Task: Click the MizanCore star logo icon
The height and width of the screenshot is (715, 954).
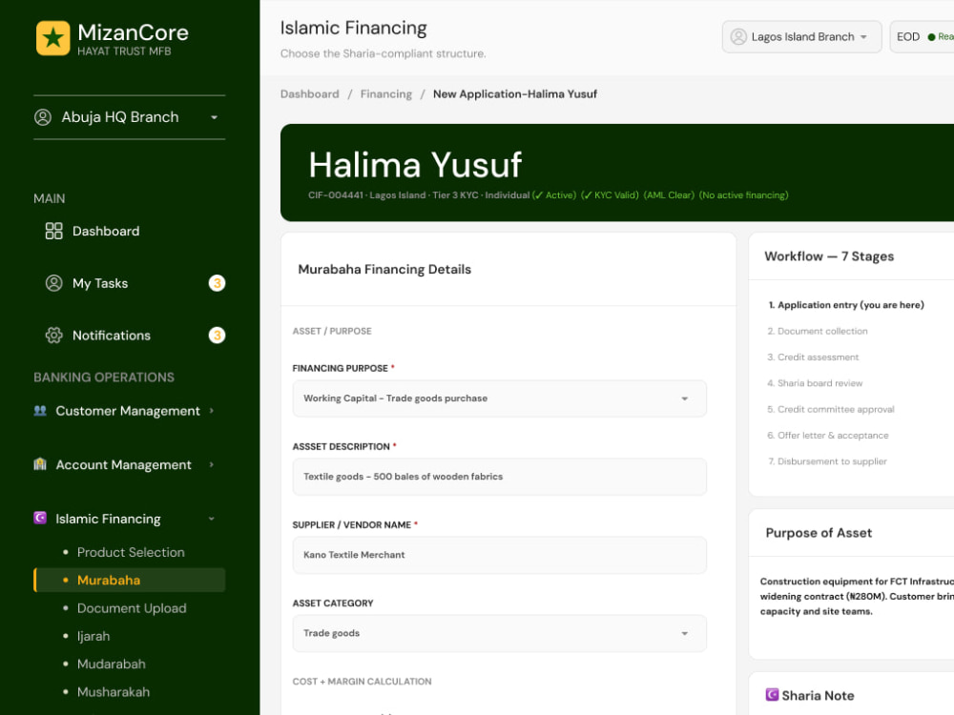Action: tap(52, 38)
